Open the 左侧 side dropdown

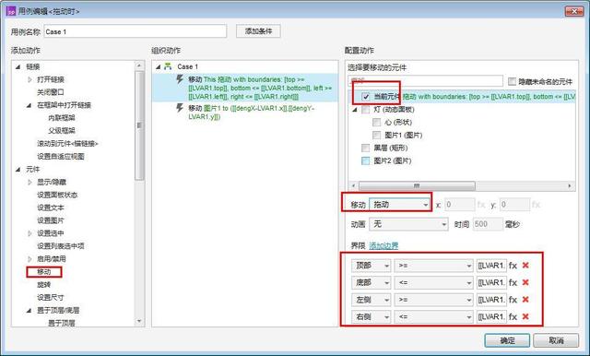click(371, 300)
